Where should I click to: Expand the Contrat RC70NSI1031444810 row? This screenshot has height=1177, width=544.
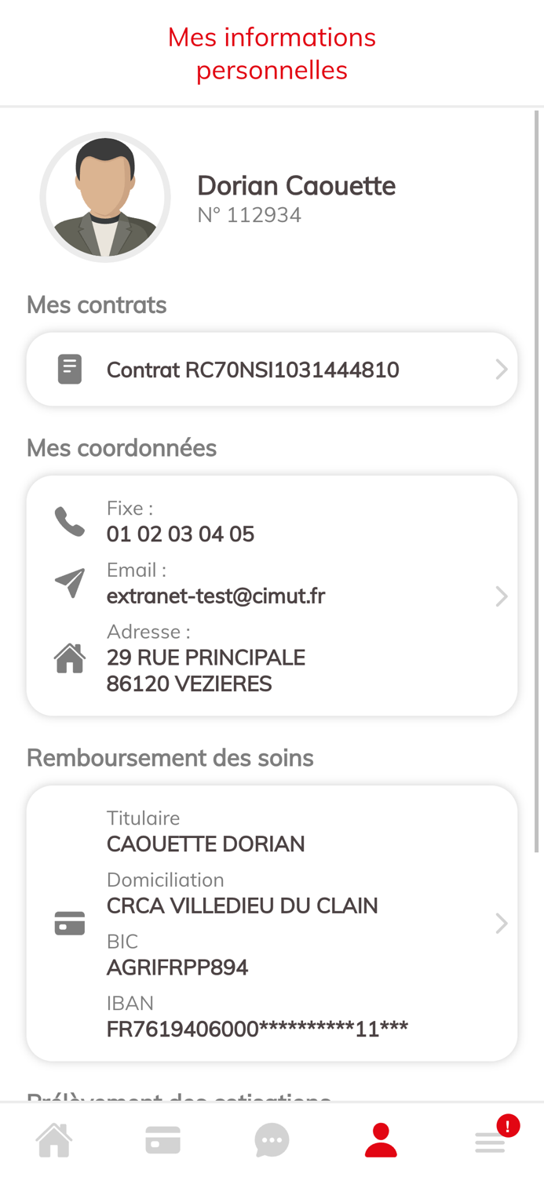272,369
